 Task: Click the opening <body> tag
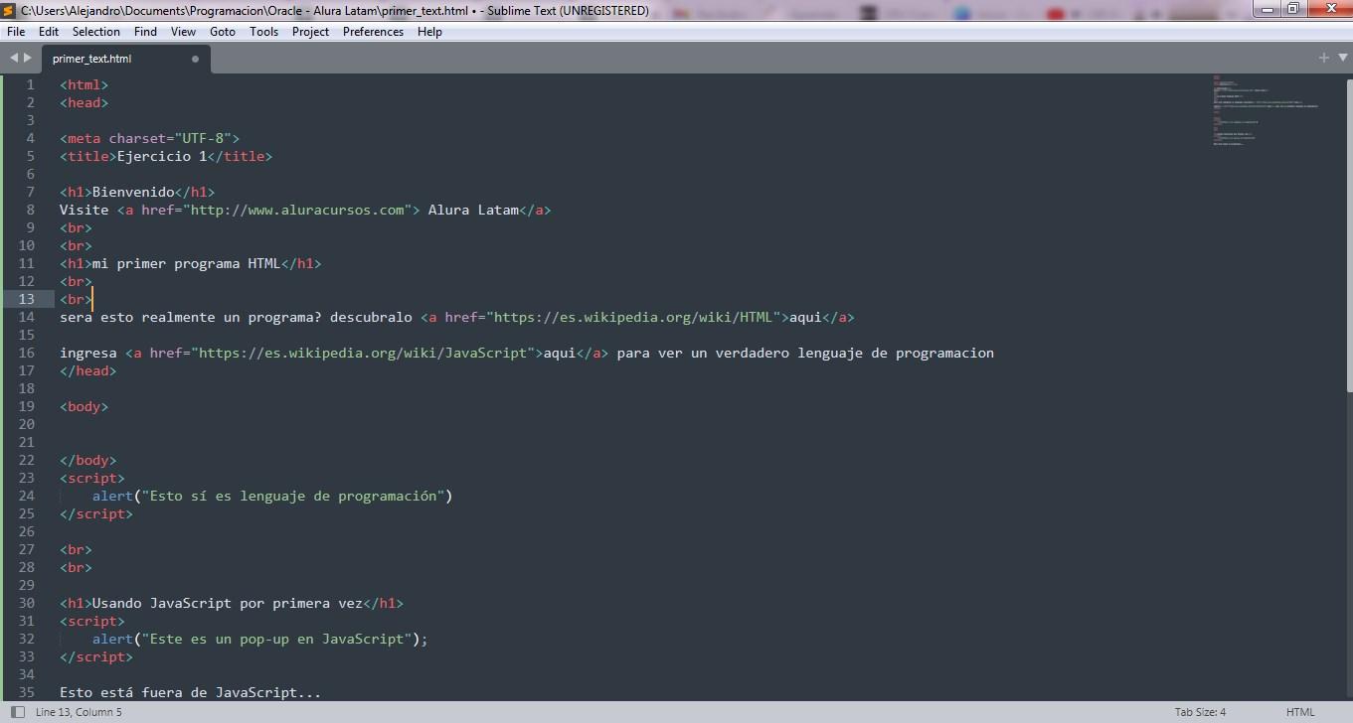84,406
